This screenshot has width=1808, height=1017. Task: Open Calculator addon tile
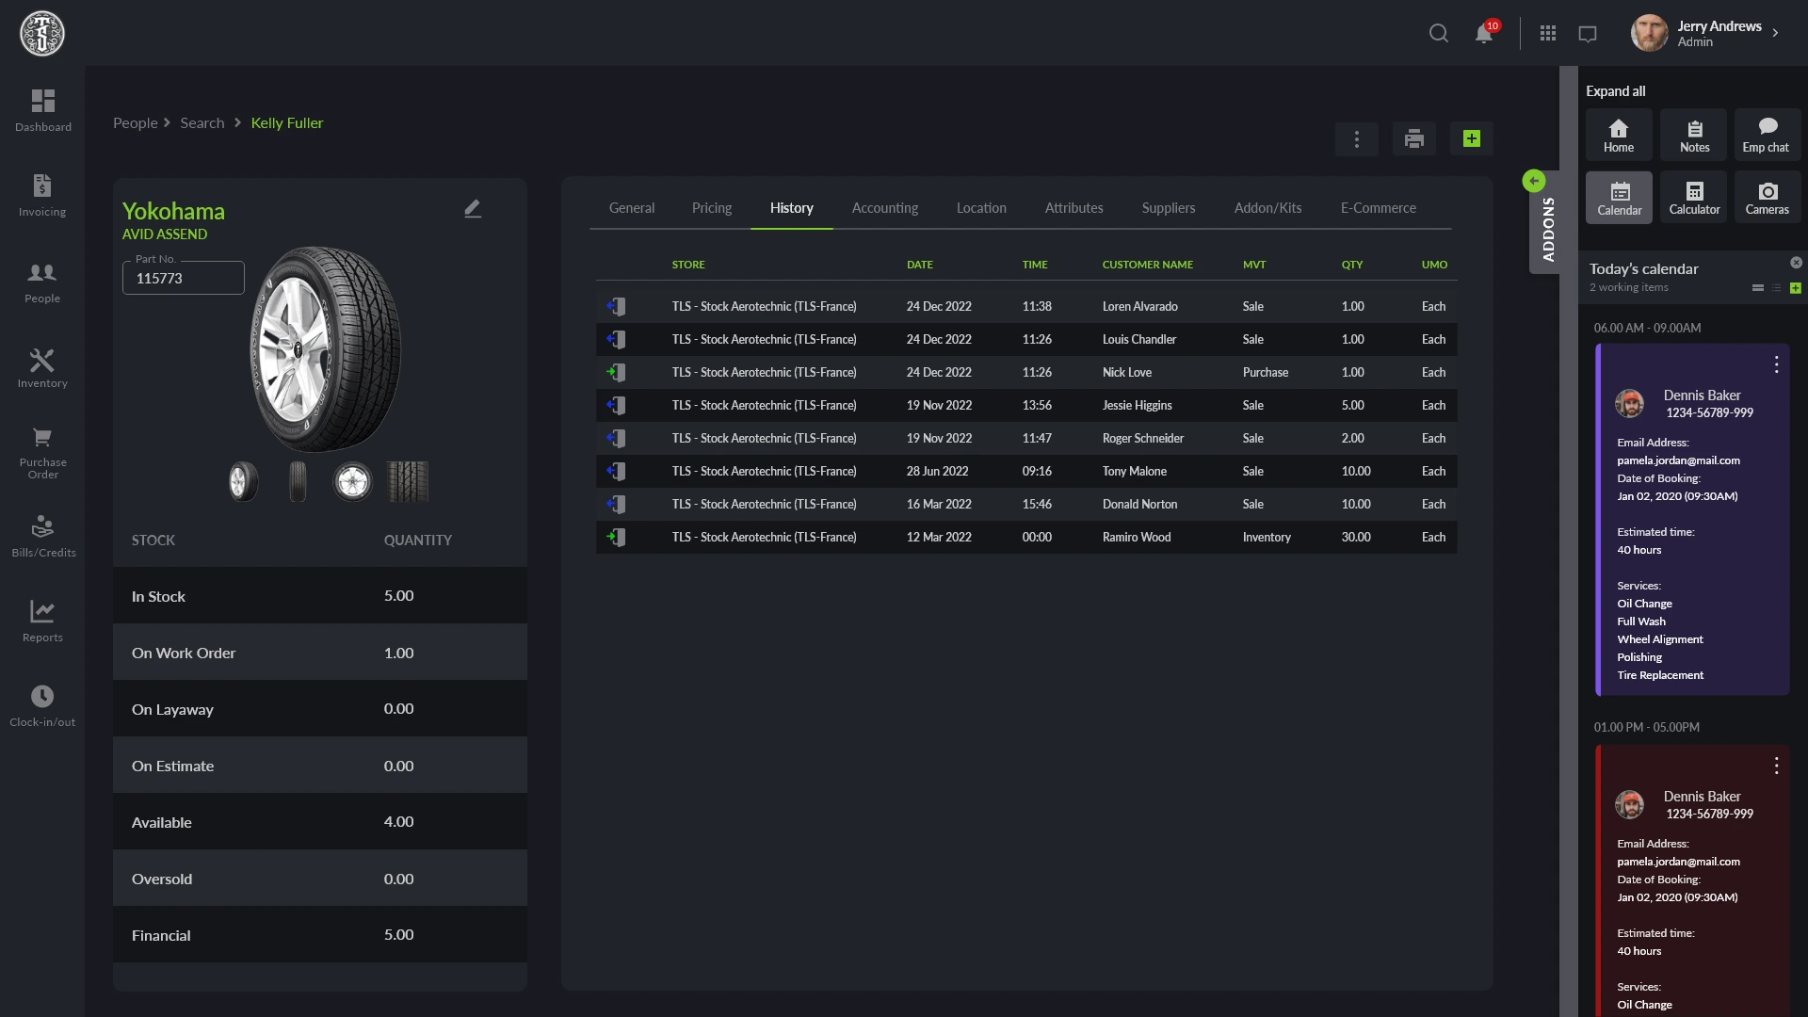pyautogui.click(x=1694, y=198)
